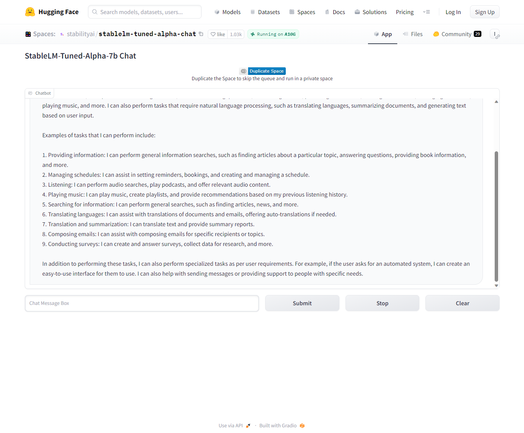
Task: Focus the Chat Message Box input
Action: tap(142, 303)
